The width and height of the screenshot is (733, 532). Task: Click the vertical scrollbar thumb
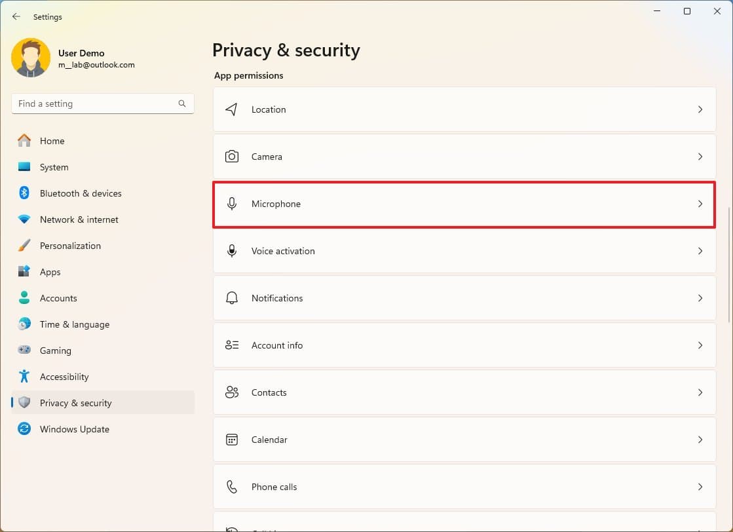(729, 262)
